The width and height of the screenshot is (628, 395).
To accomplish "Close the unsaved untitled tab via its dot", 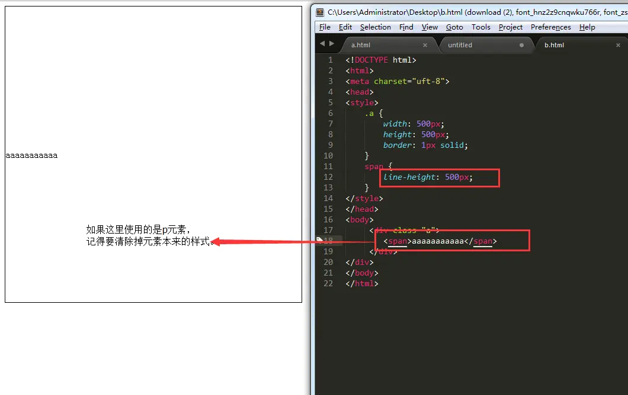I will [521, 45].
